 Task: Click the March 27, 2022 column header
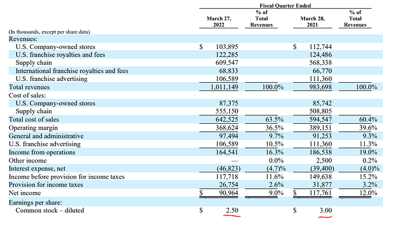(219, 21)
